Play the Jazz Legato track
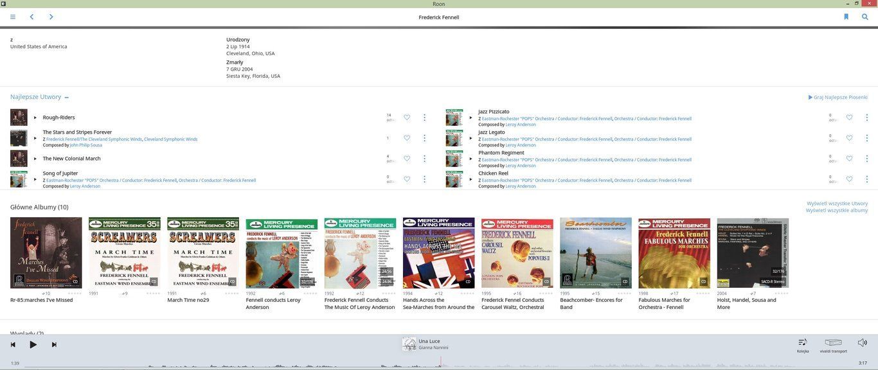The image size is (878, 370). (470, 138)
